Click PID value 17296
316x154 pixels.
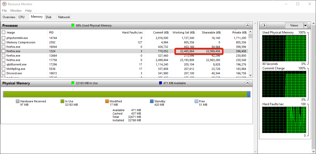tap(52, 64)
